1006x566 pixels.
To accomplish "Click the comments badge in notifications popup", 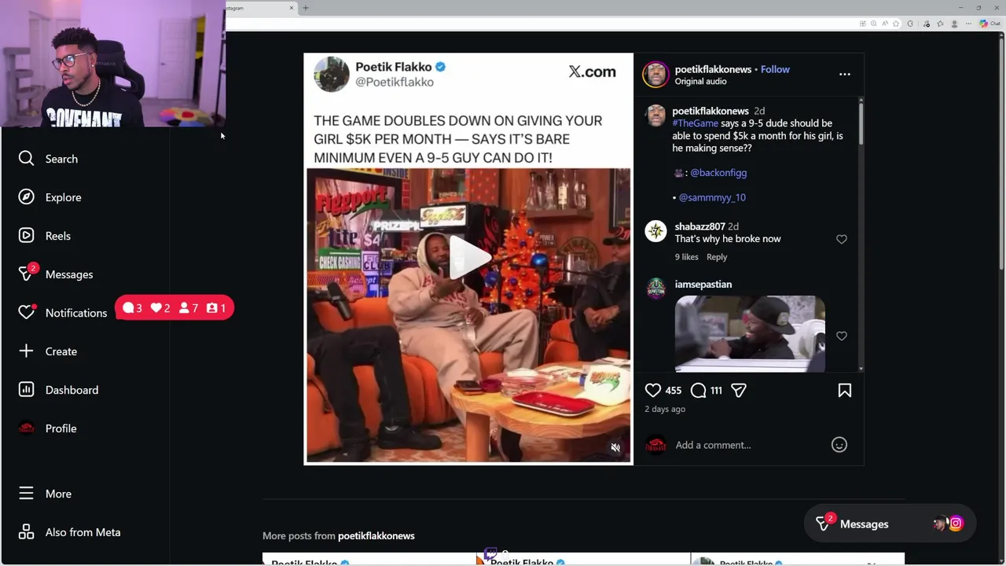I will coord(132,308).
